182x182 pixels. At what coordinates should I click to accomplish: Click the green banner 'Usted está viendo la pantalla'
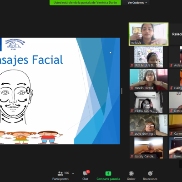(x=85, y=3)
